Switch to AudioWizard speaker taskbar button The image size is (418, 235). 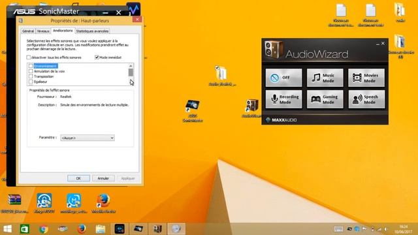tap(157, 229)
